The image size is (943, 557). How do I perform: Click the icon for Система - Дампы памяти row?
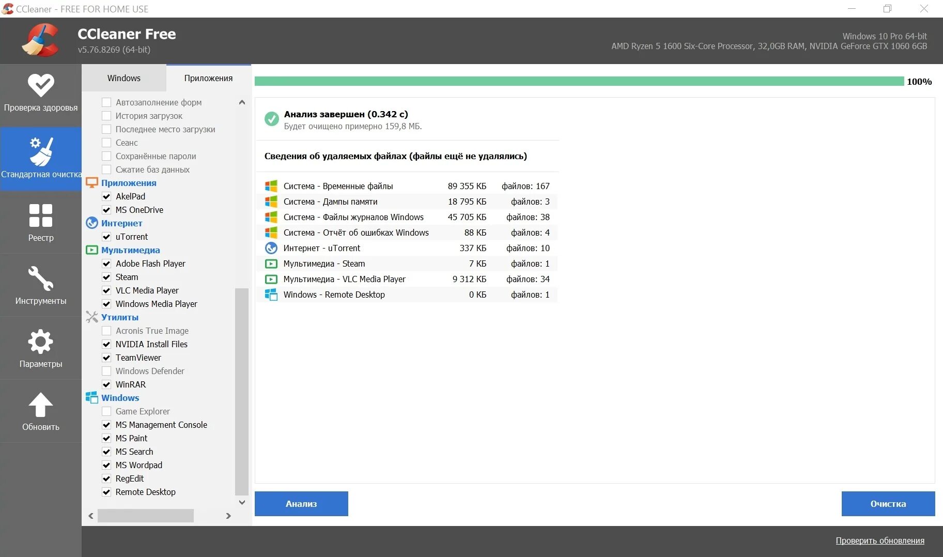point(271,202)
